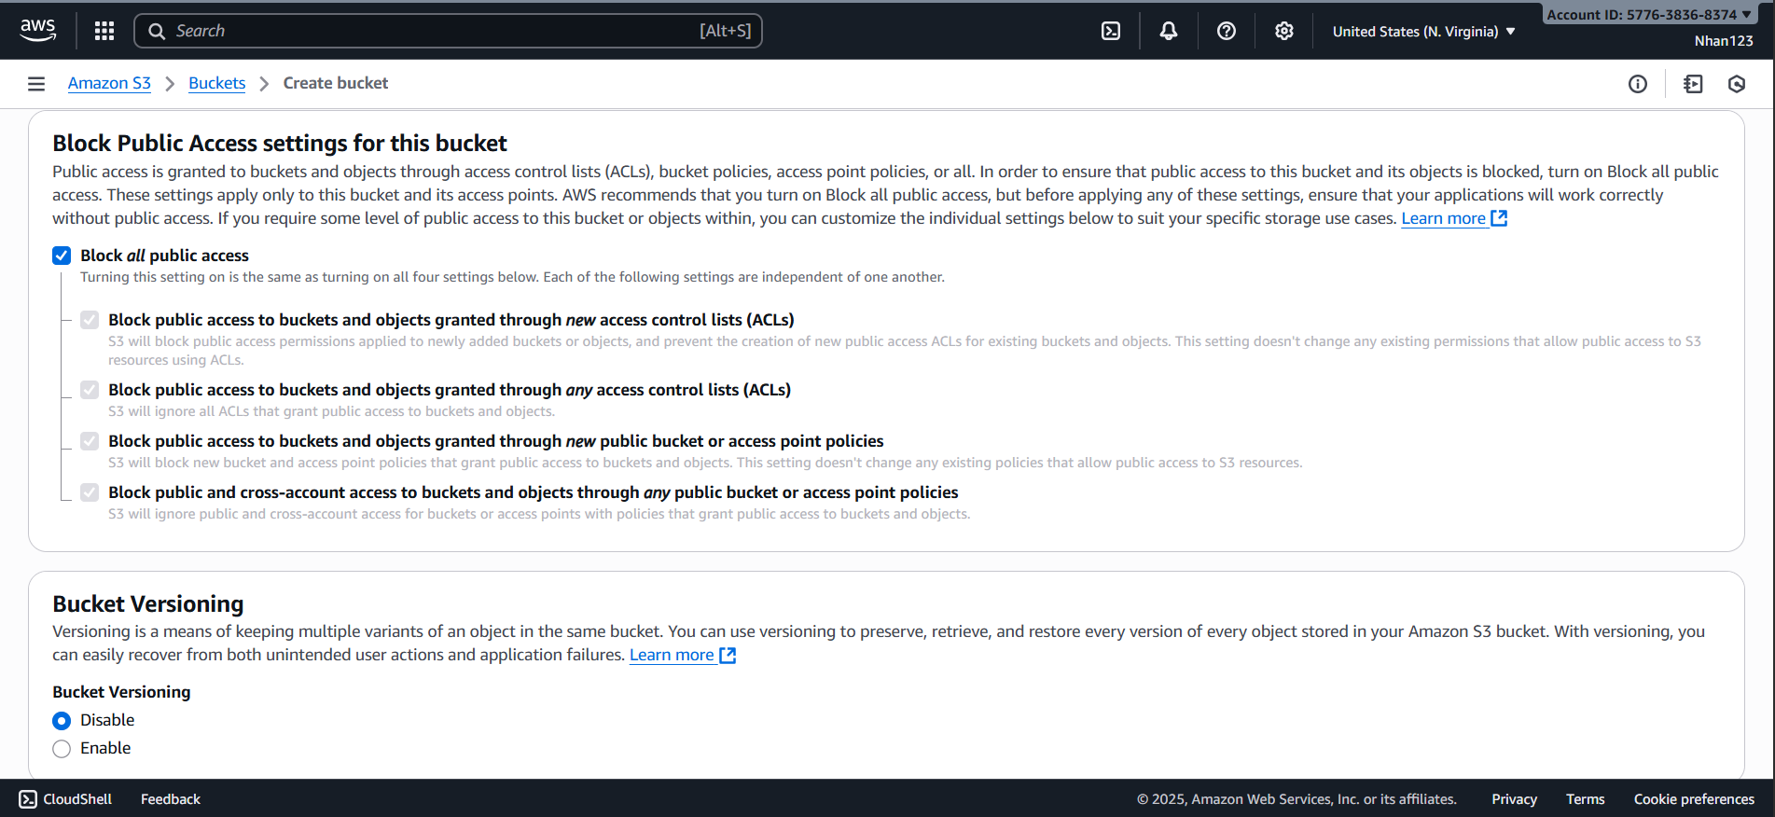Uncheck Block all public access checkbox
The height and width of the screenshot is (817, 1775).
[62, 256]
